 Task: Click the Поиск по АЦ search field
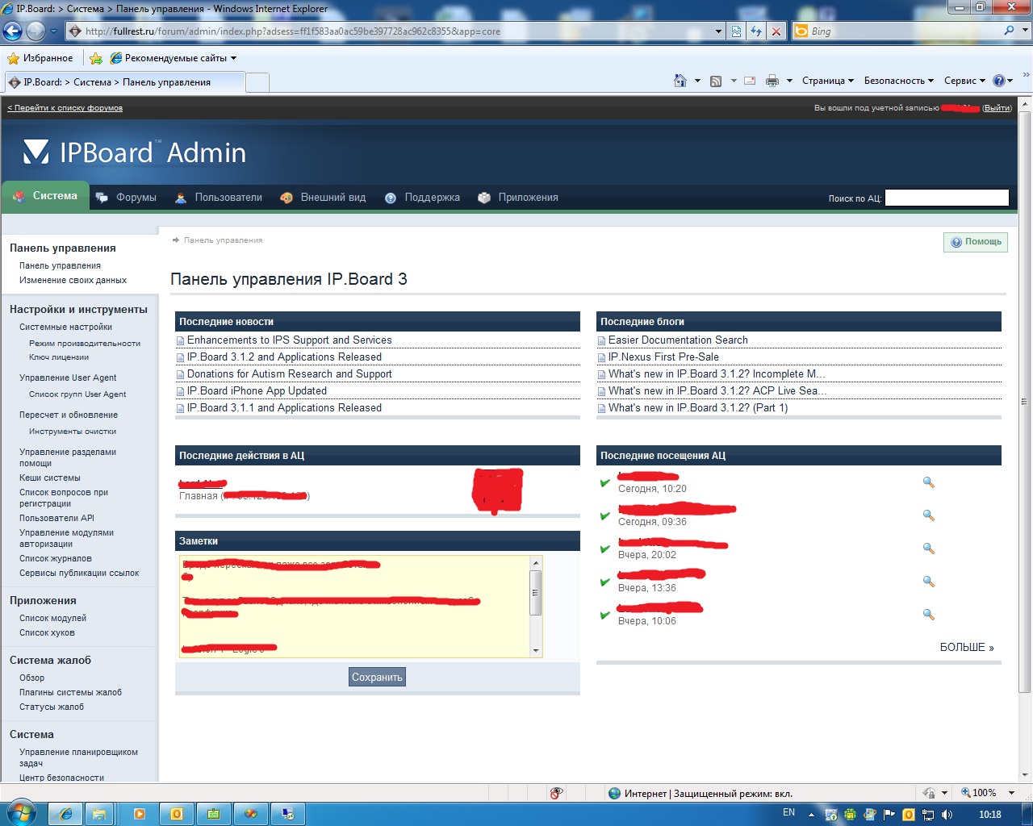click(947, 198)
